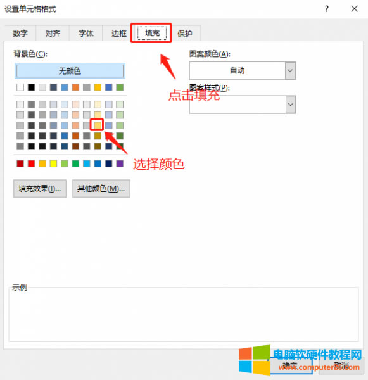
Task: Select the yellow standard color swatch
Action: point(53,163)
